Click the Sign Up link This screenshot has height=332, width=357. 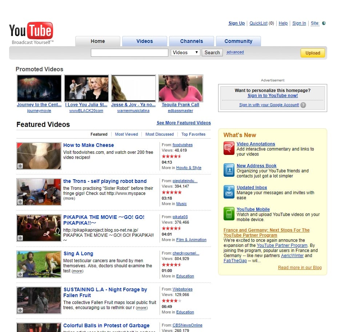(x=237, y=23)
